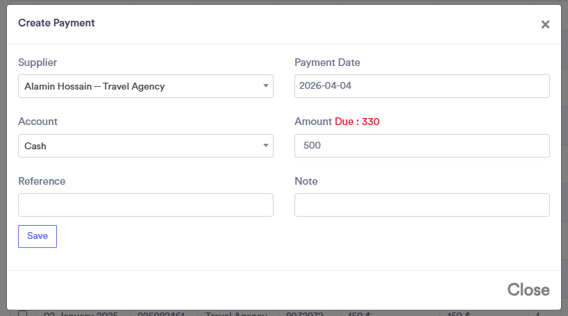Screen dimensions: 568x316
Task: Focus the Payment Date field
Action: 421,86
